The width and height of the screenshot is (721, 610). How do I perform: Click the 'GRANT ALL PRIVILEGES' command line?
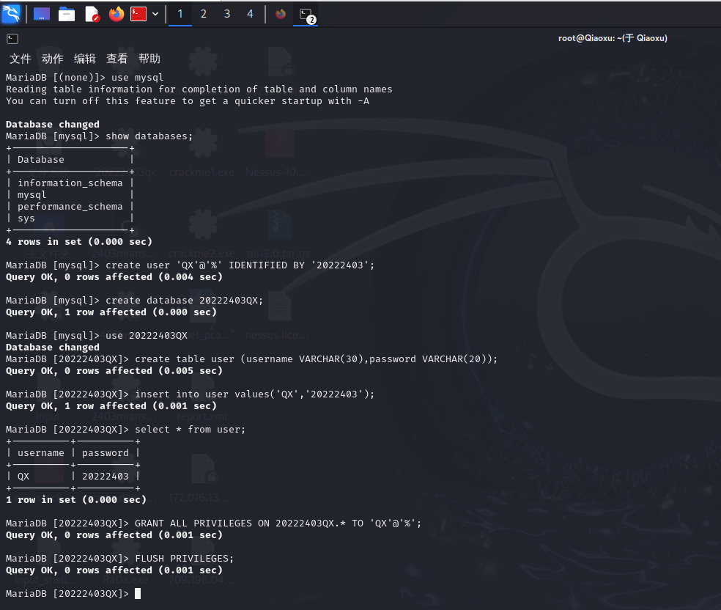coord(213,523)
